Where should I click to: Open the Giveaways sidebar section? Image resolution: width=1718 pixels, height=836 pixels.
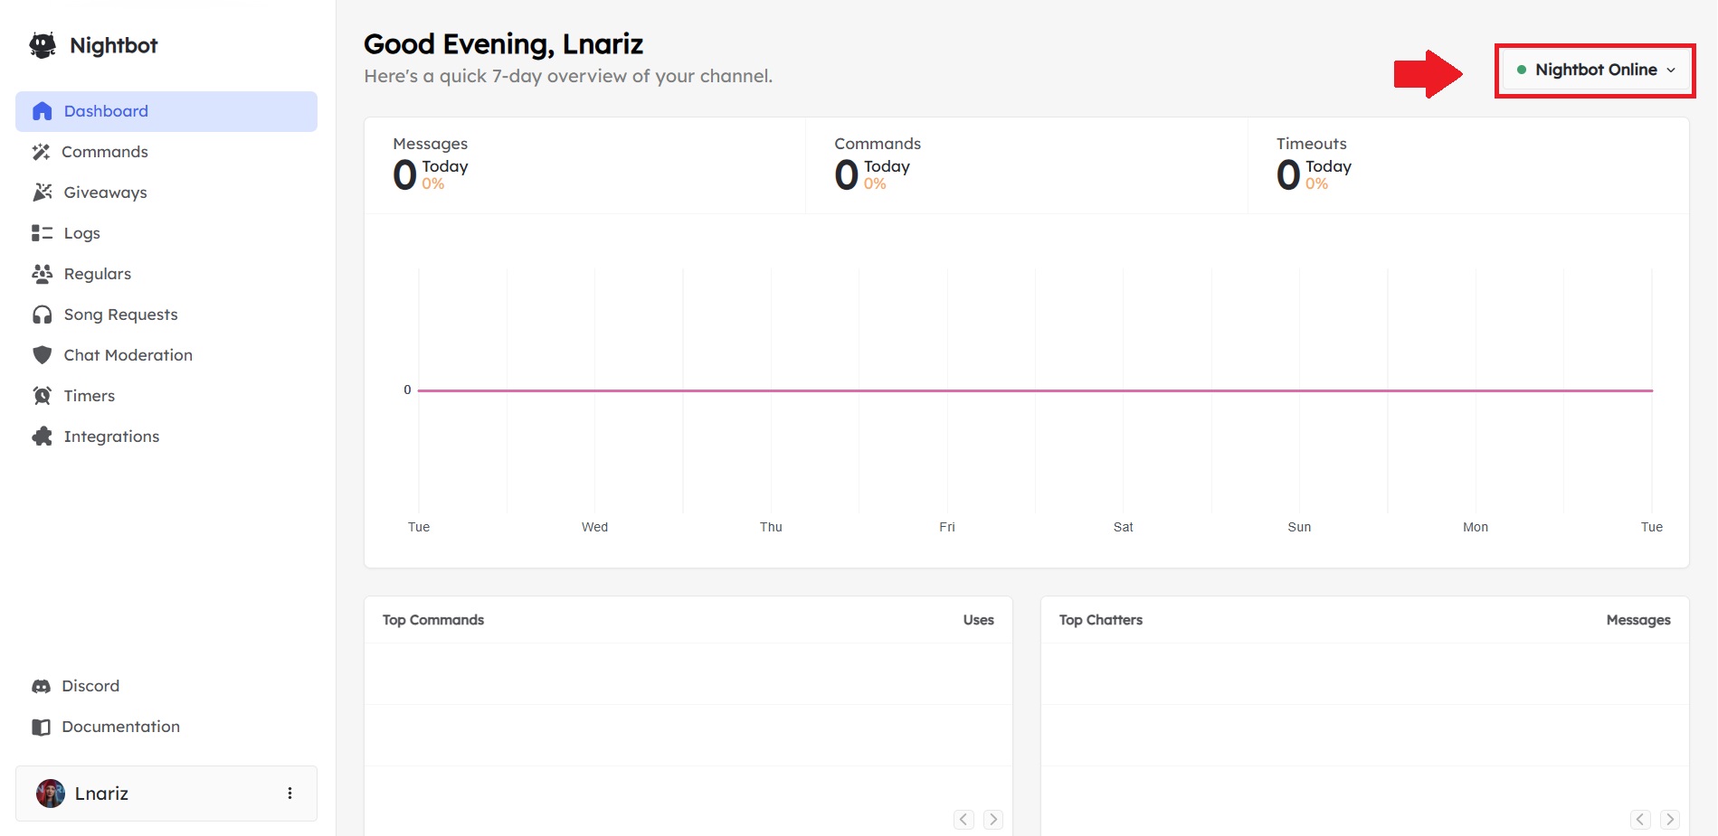pos(166,193)
